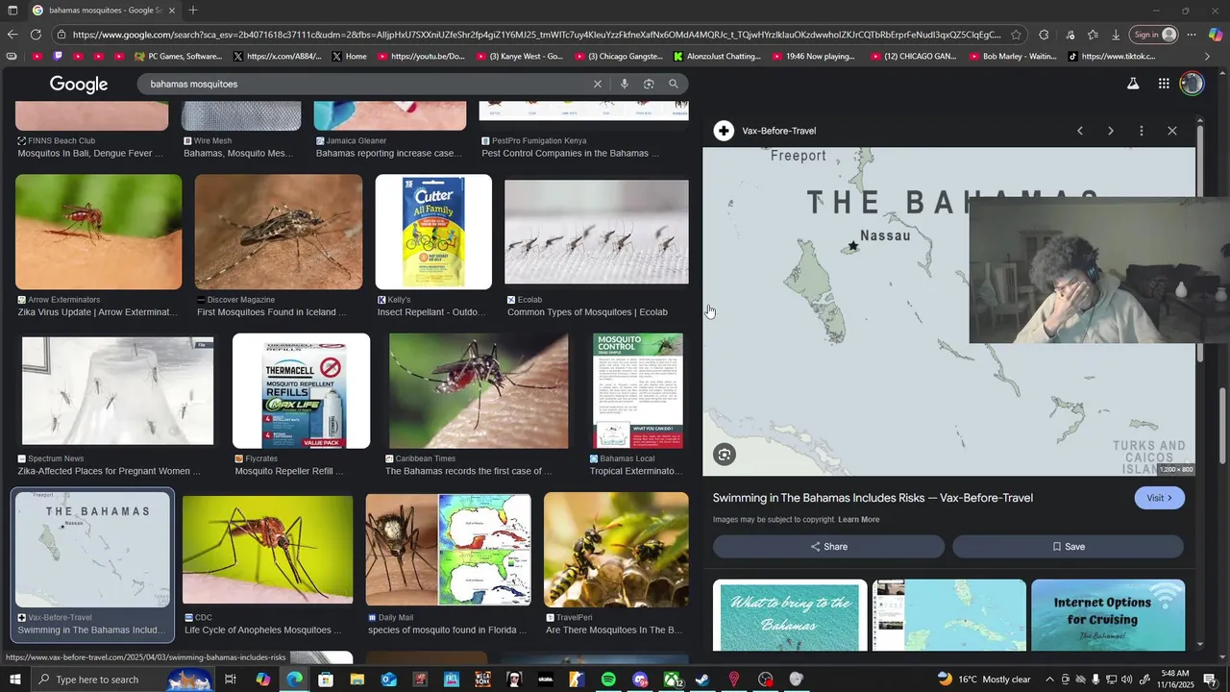Open 'What to bring to the Bahamas' related image
This screenshot has width=1230, height=692.
[790, 615]
